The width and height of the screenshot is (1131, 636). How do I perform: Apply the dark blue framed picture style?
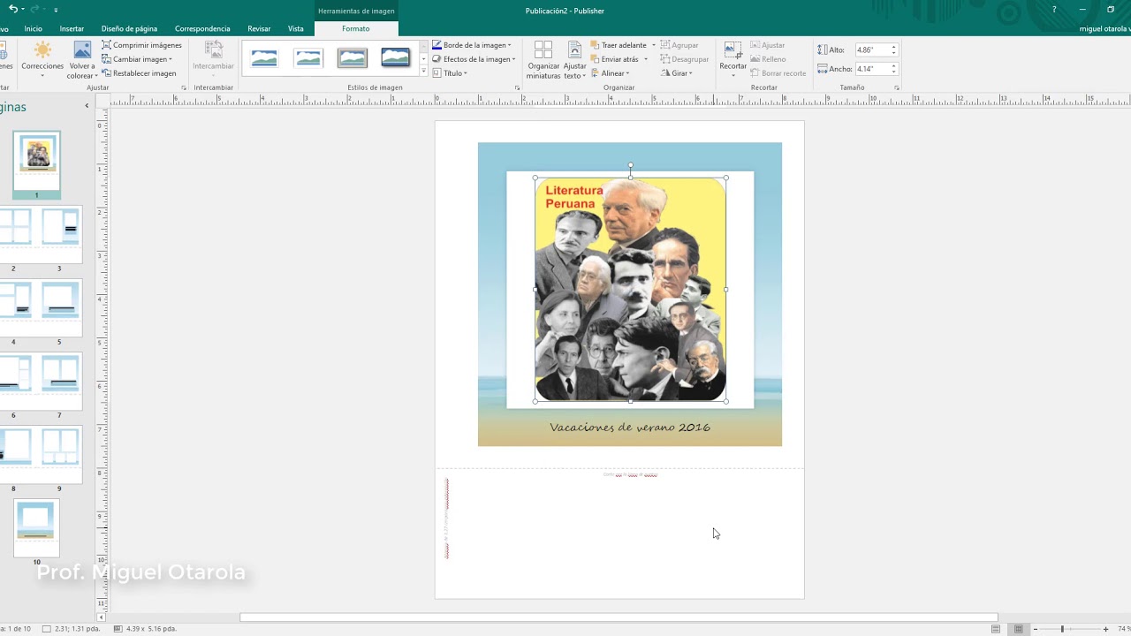396,58
